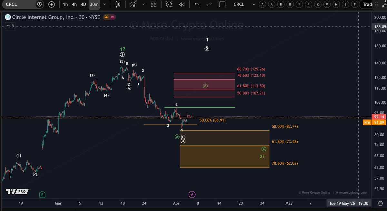Start bar replay with the rewind icon
The image size is (387, 211).
coord(182,5)
